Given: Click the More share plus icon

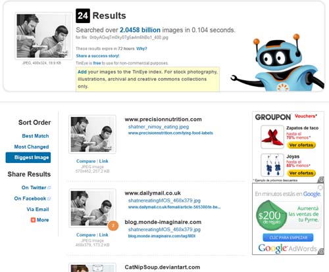Looking at the screenshot, I should click(x=33, y=220).
